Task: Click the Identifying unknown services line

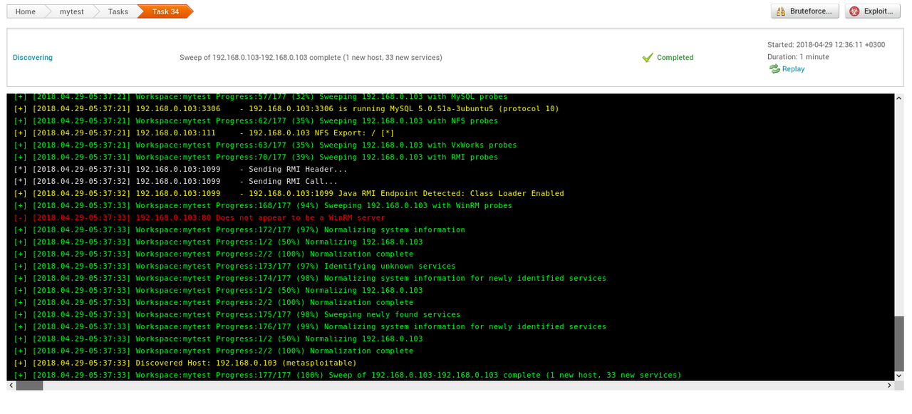Action: click(x=234, y=266)
